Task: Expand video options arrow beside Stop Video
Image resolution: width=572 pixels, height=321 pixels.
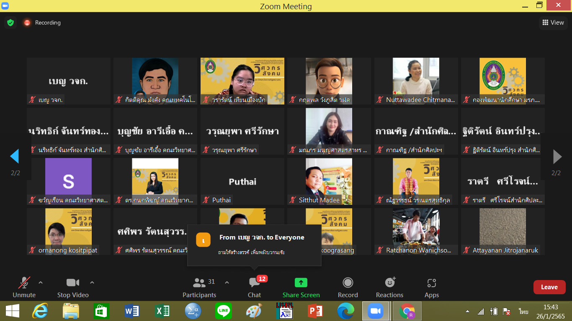Action: 92,283
